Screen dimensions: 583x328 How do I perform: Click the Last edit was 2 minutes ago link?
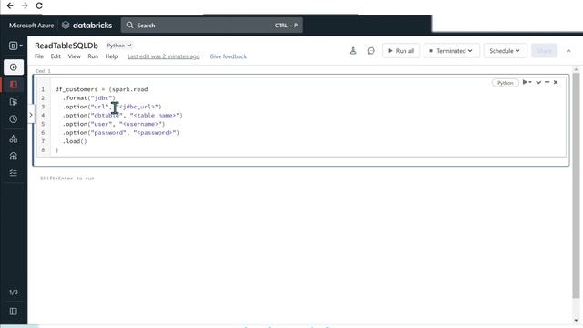(x=164, y=56)
